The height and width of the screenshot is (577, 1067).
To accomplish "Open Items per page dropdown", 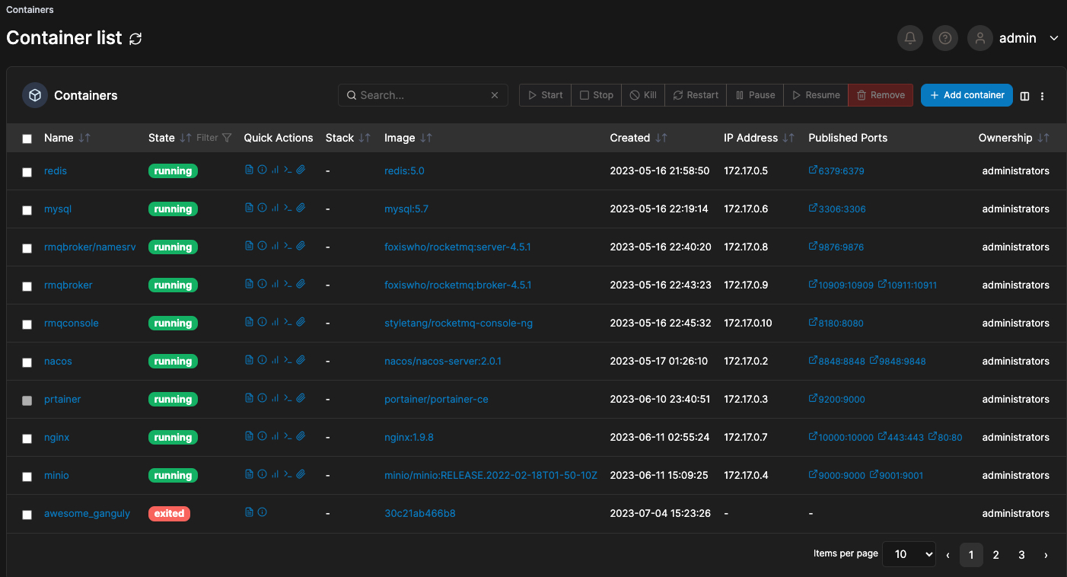I will pos(909,554).
